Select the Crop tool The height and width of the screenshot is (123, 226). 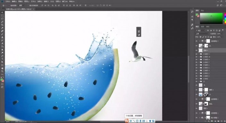[x=2, y=25]
